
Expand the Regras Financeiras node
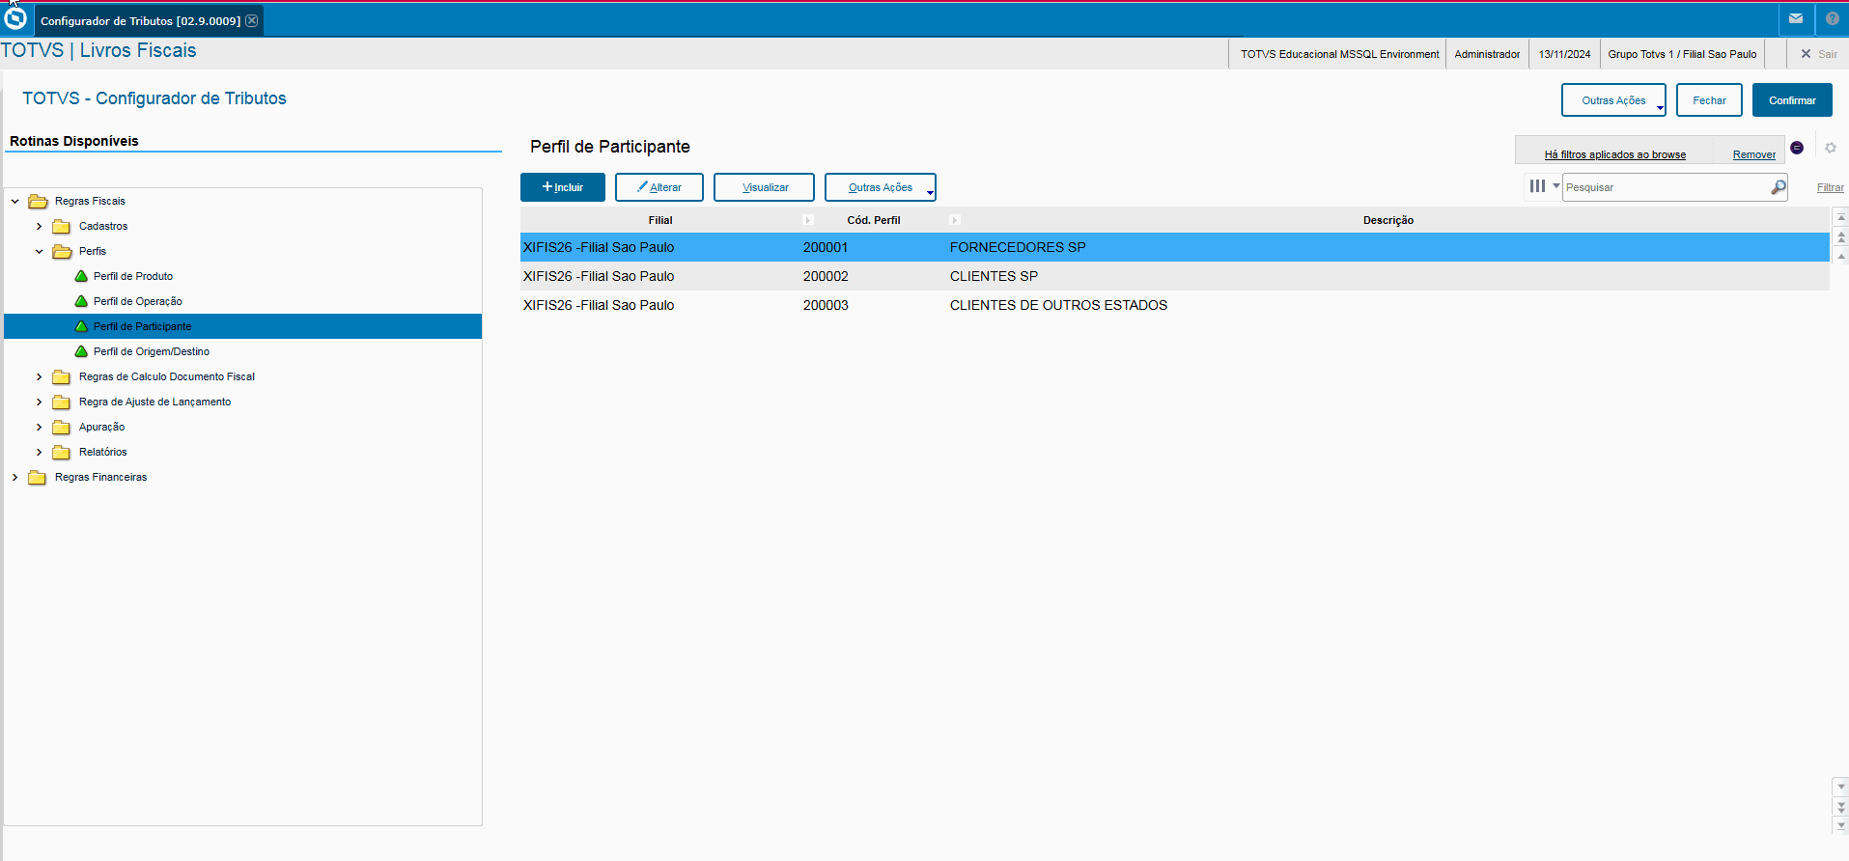coord(15,477)
